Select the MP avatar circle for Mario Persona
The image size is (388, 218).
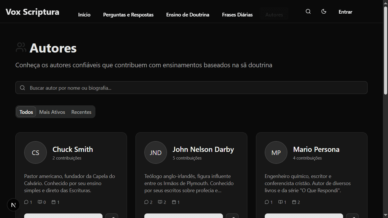click(276, 152)
